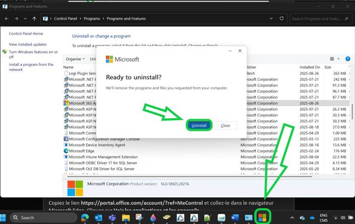The height and width of the screenshot is (224, 355).
Task: Click the network tray icon
Action: [x=336, y=218]
